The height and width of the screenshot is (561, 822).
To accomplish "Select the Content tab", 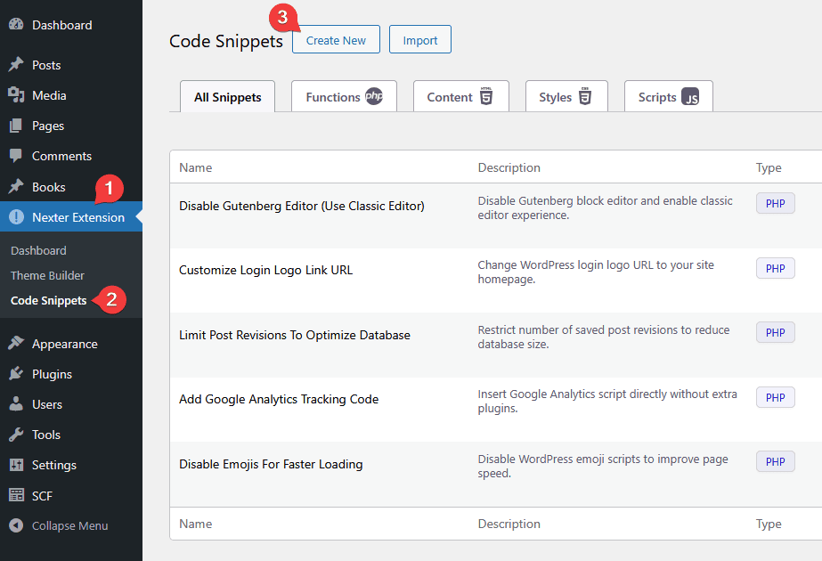I will coord(460,96).
